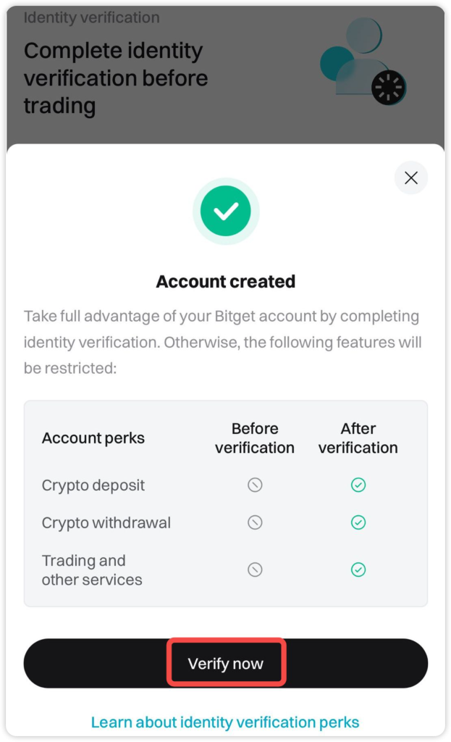Click Crypto withdrawal check icon after verification

pyautogui.click(x=358, y=522)
